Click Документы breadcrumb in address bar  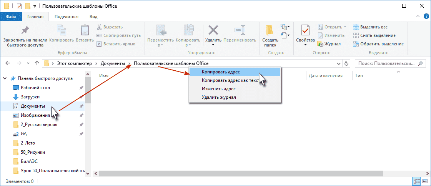point(113,63)
